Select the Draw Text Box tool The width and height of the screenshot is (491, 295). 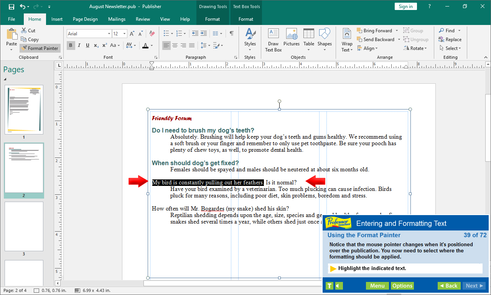[273, 40]
